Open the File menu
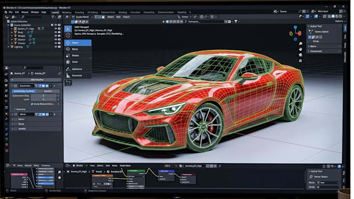354x199 pixels. pyautogui.click(x=10, y=12)
